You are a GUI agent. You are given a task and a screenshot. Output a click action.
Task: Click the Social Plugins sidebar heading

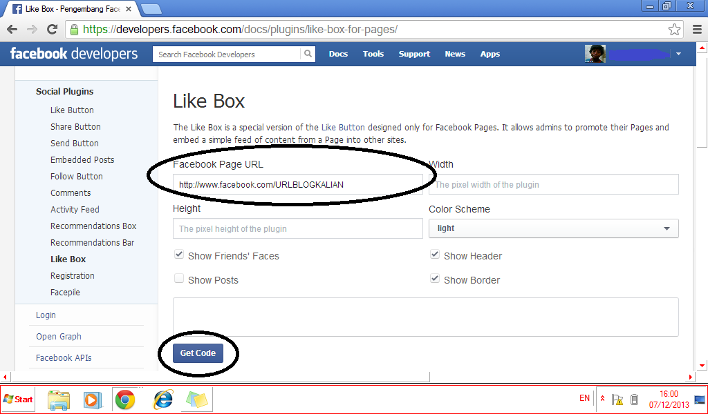pos(64,92)
